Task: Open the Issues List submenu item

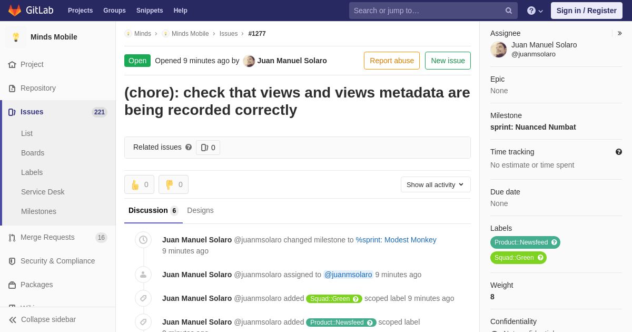Action: click(27, 133)
